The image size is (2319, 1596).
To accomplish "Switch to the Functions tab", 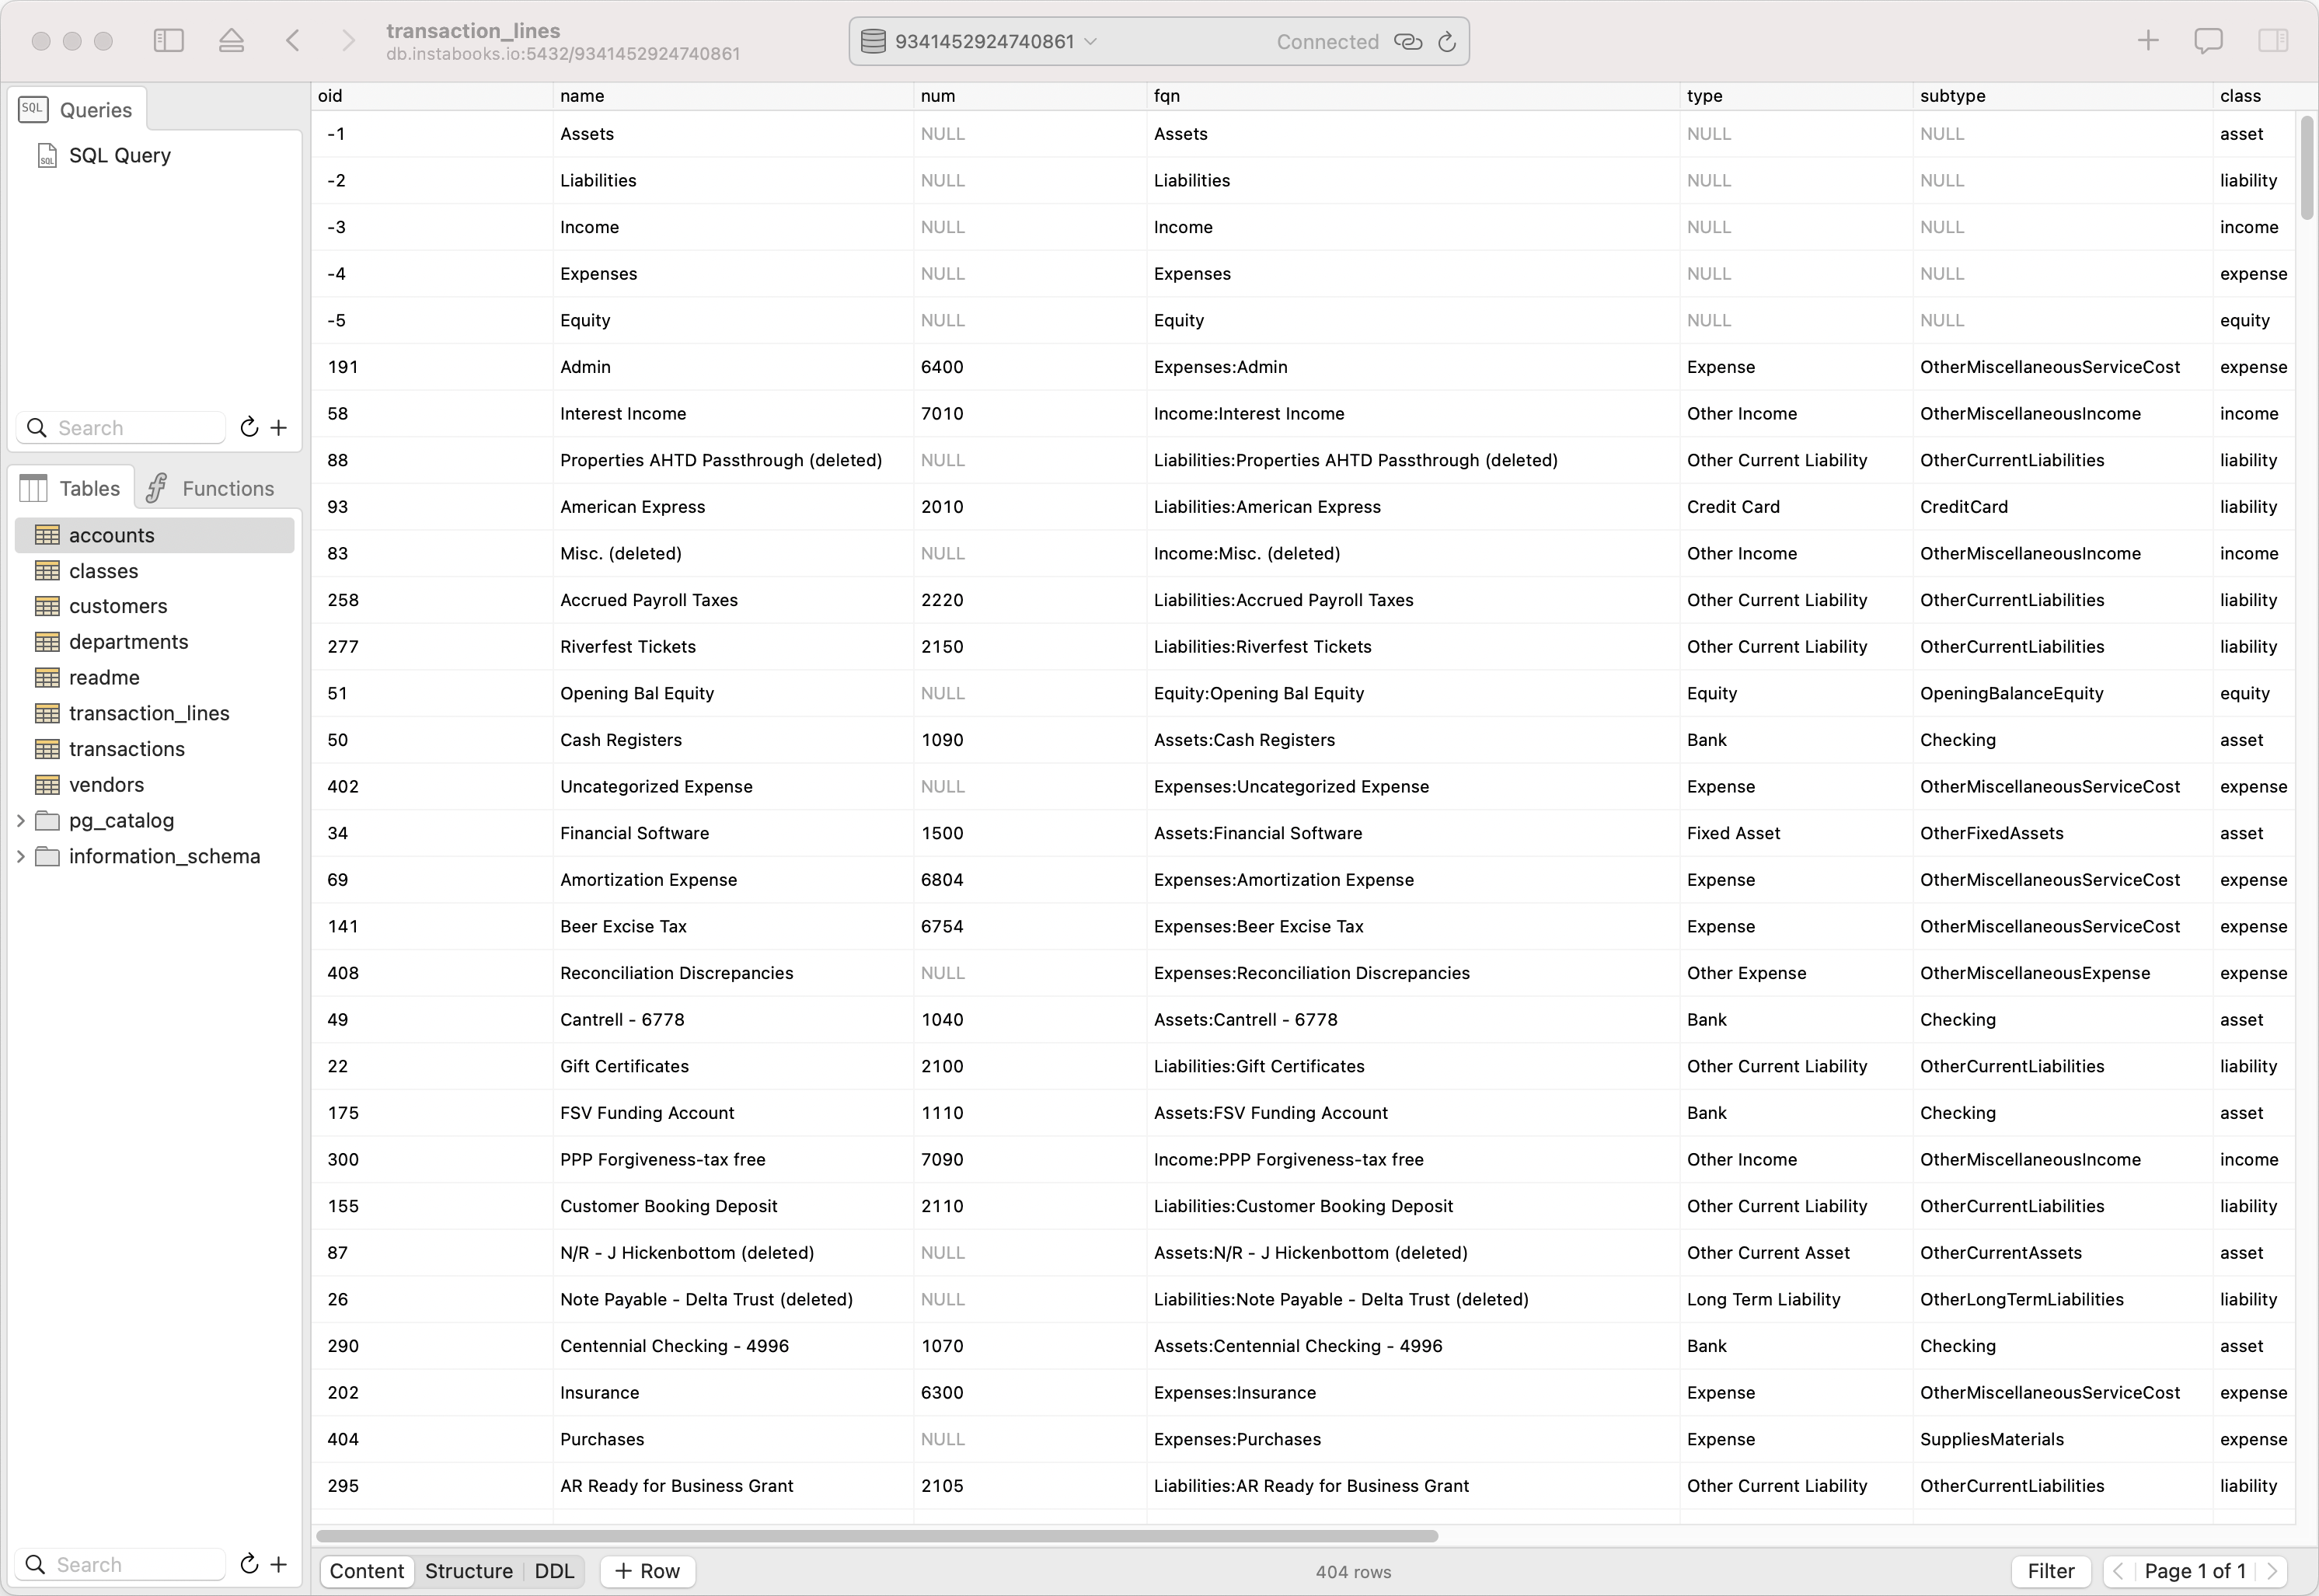I will (210, 489).
